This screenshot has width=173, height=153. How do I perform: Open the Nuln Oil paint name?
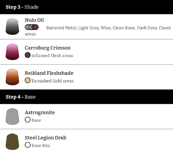click(34, 20)
